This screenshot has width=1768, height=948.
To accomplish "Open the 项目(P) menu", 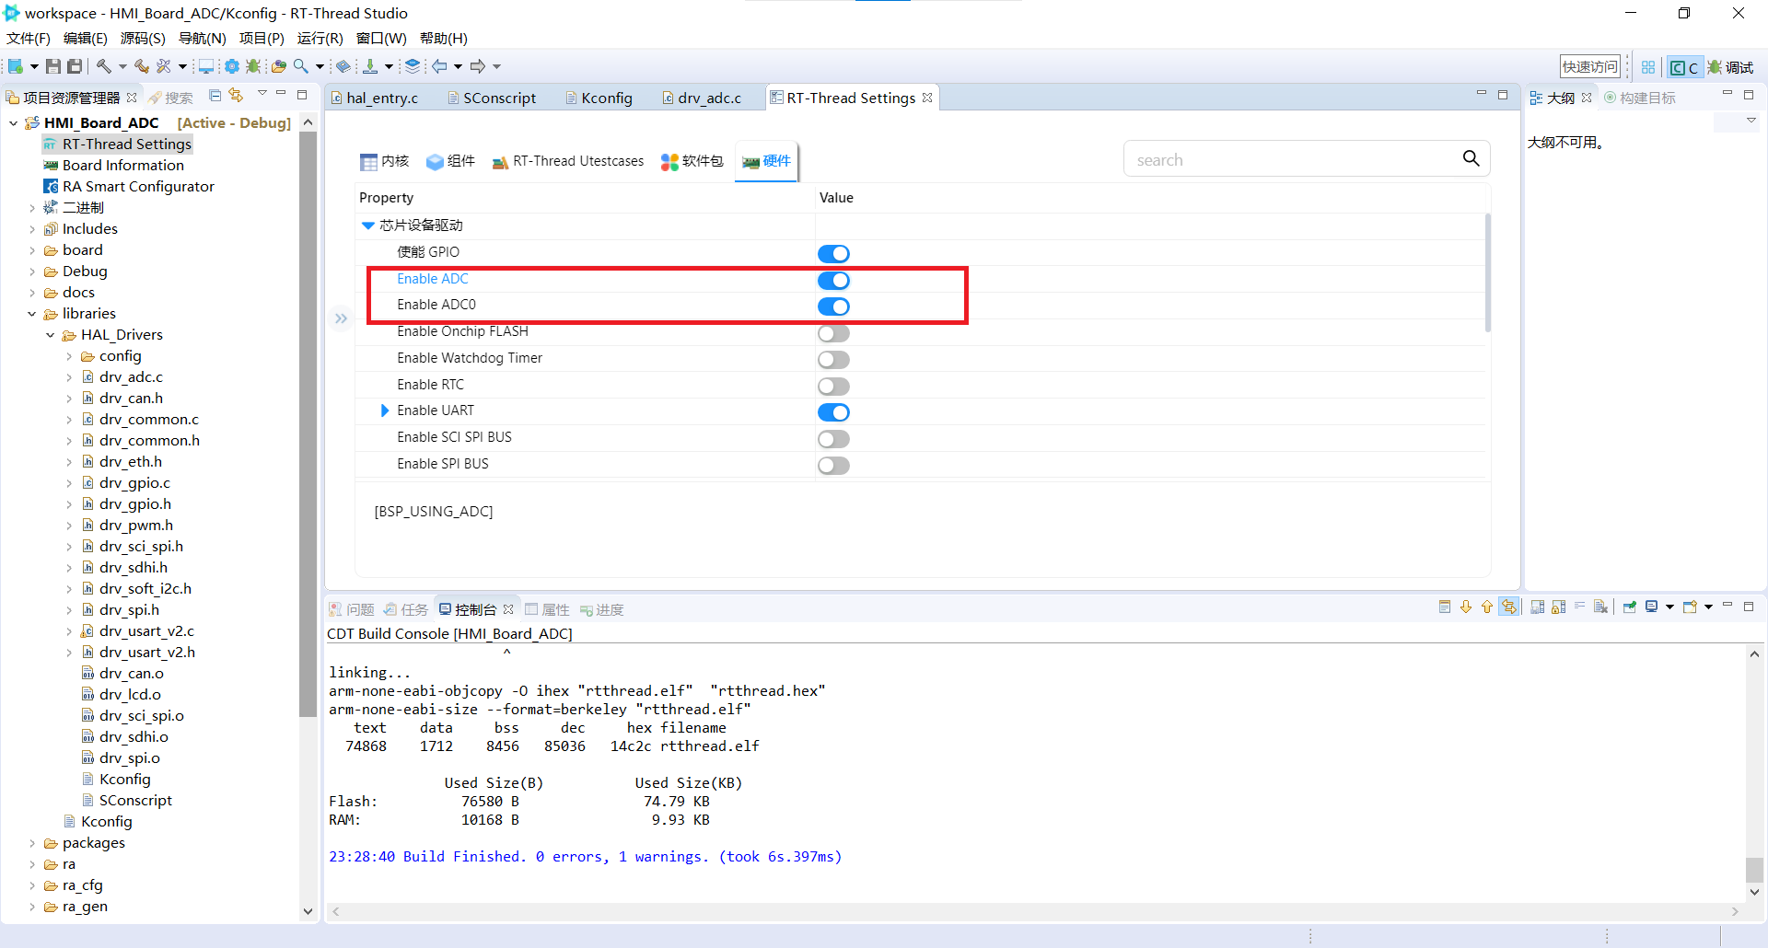I will click(x=262, y=38).
